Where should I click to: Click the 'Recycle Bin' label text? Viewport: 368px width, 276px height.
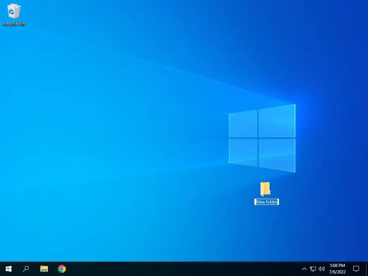(x=14, y=24)
